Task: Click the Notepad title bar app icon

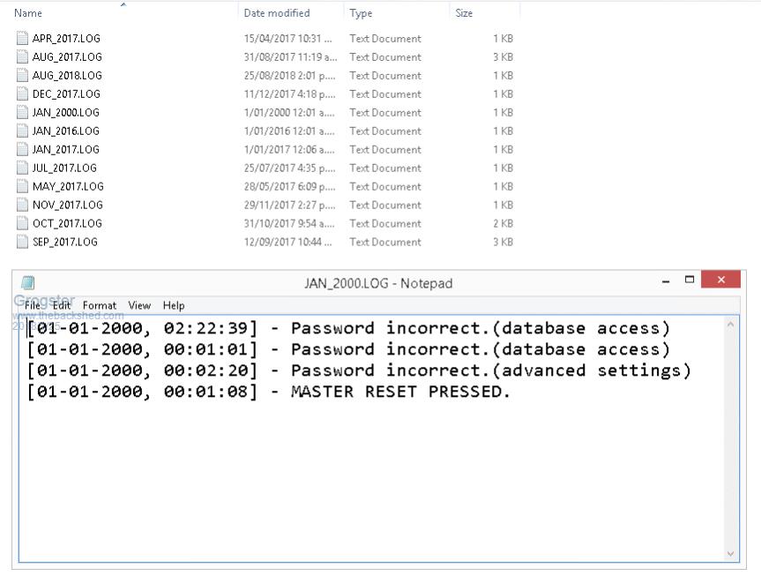Action: pyautogui.click(x=28, y=283)
